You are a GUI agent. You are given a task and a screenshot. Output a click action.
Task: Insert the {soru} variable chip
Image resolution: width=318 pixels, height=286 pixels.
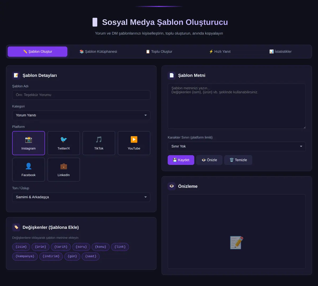click(81, 247)
